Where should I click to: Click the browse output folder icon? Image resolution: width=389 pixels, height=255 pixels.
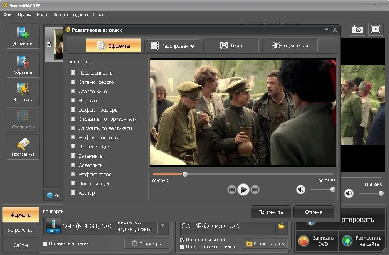pyautogui.click(x=282, y=226)
